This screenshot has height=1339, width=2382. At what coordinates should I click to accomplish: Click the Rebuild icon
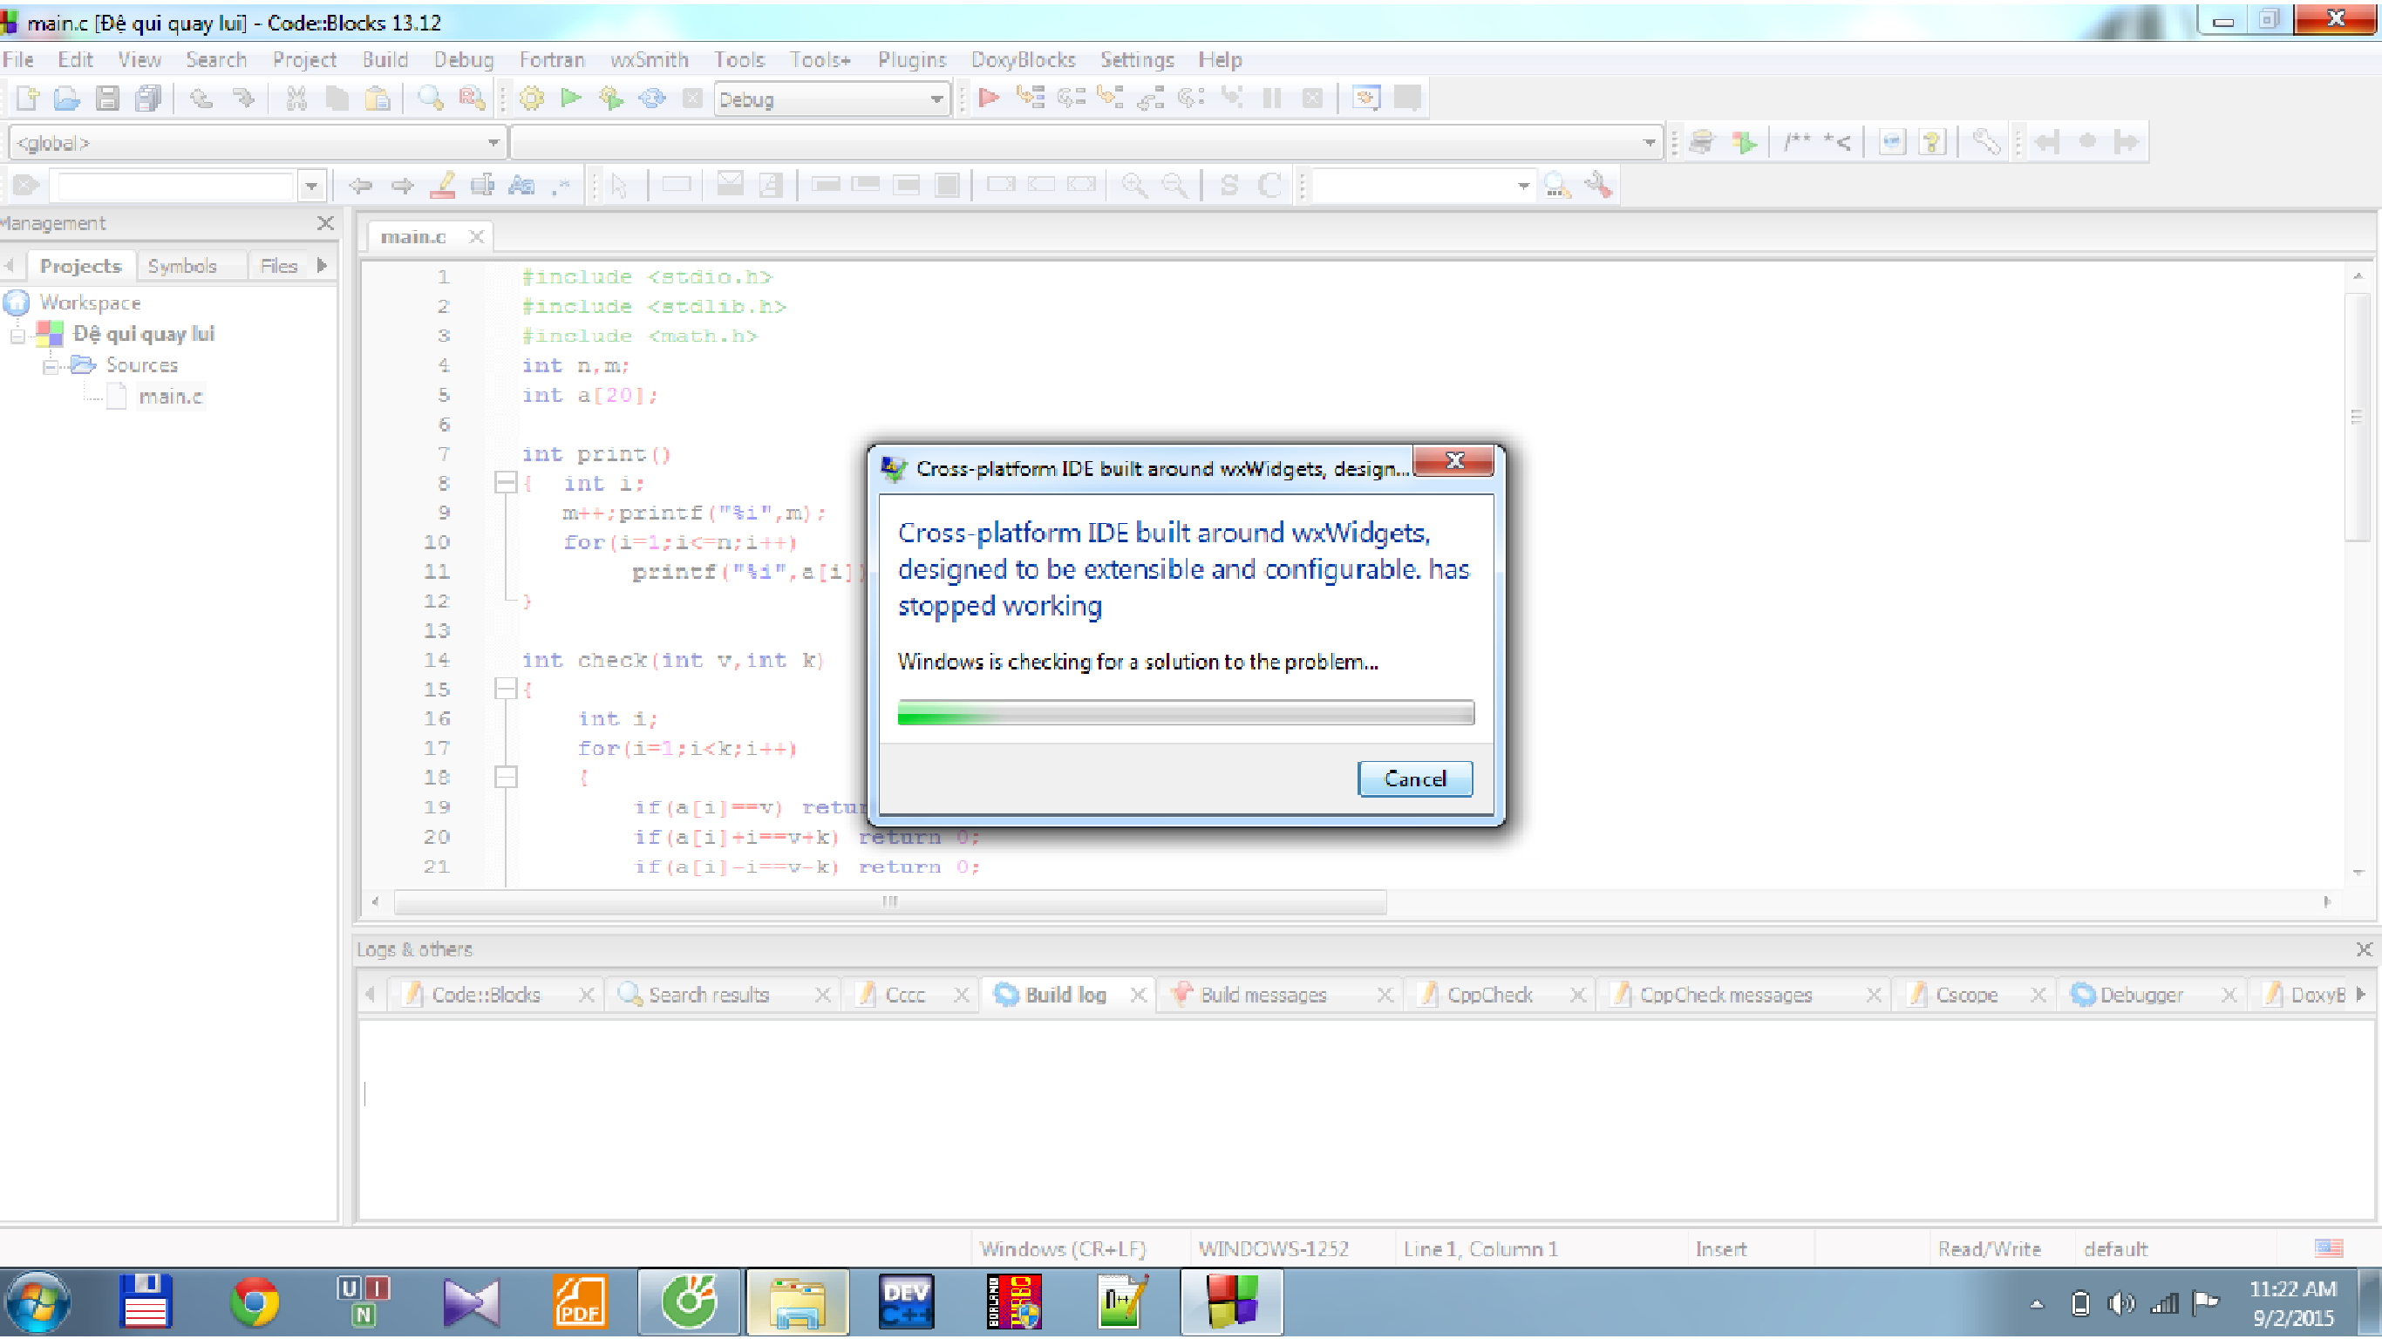pos(652,99)
